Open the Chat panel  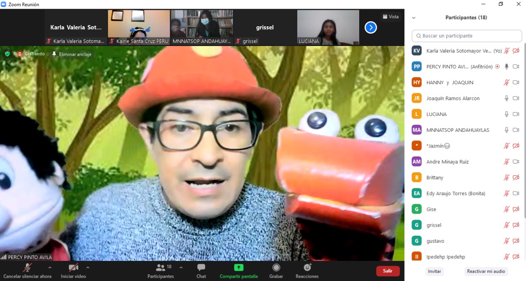click(x=201, y=268)
